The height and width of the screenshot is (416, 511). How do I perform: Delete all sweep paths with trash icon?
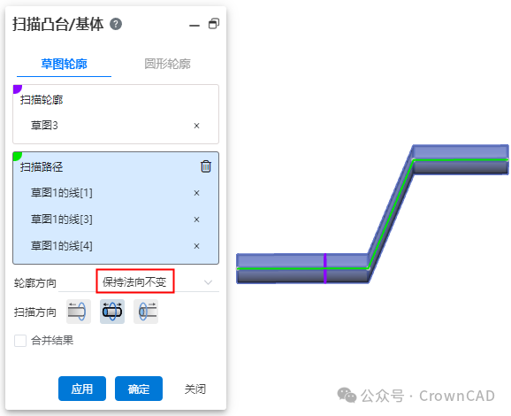[206, 166]
